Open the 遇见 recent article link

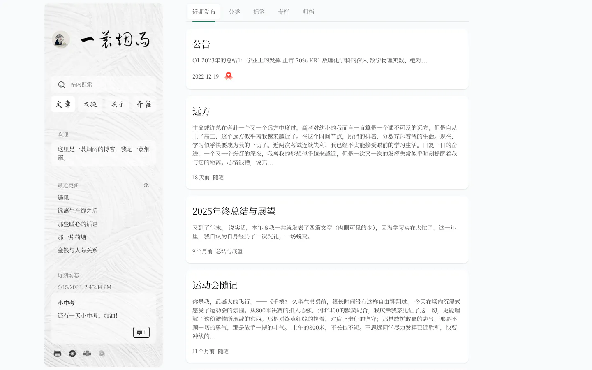click(x=63, y=198)
